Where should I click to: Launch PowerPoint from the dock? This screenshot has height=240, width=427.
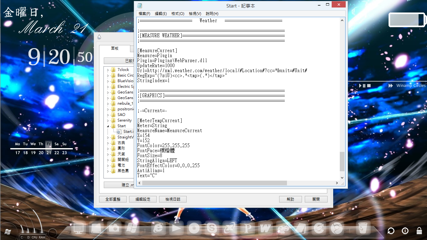click(248, 228)
